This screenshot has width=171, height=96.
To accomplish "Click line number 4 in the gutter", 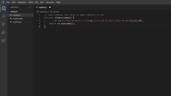I will point(40,24).
